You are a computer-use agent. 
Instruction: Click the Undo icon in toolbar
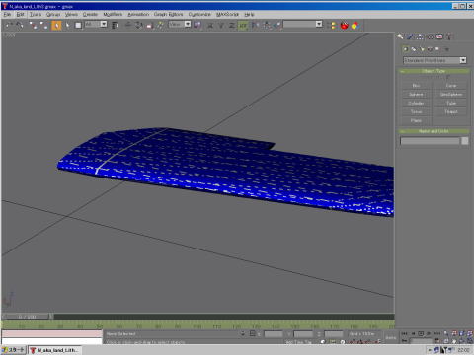(x=8, y=25)
